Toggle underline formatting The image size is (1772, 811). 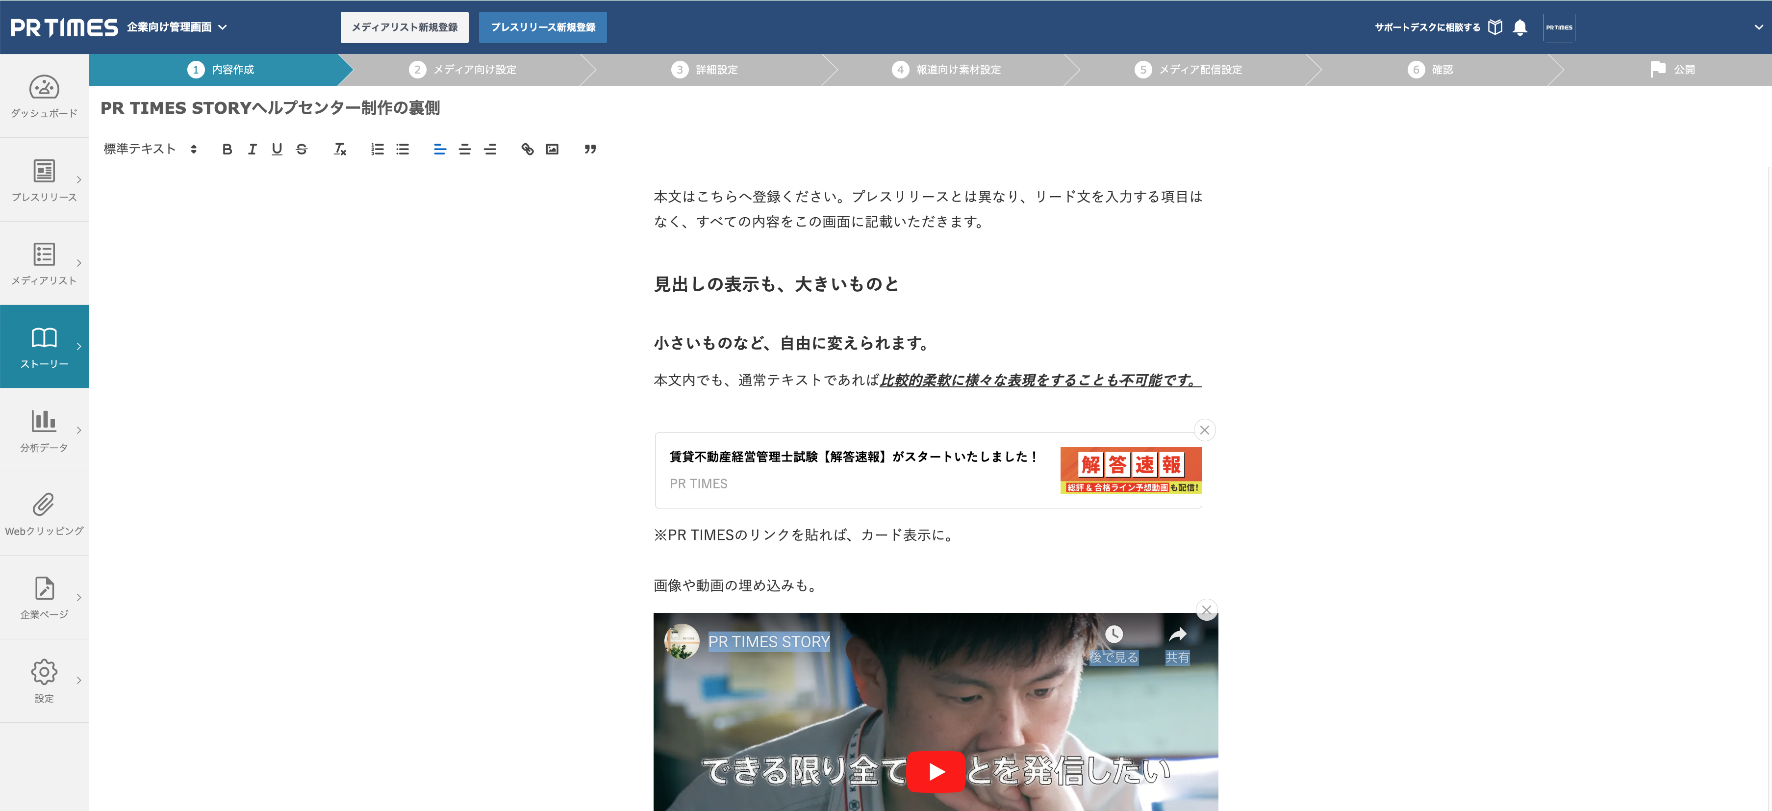pos(277,149)
